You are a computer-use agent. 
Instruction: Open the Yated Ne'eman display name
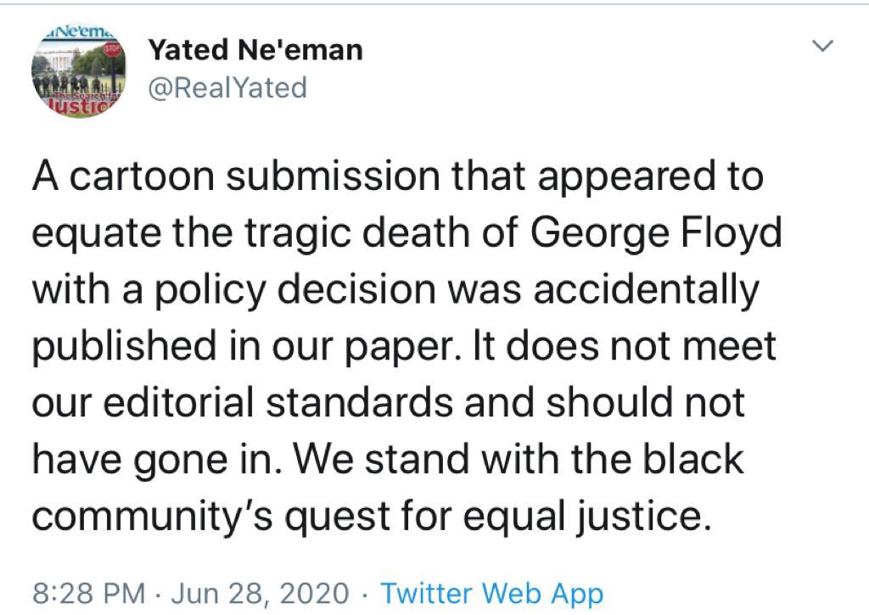point(255,50)
